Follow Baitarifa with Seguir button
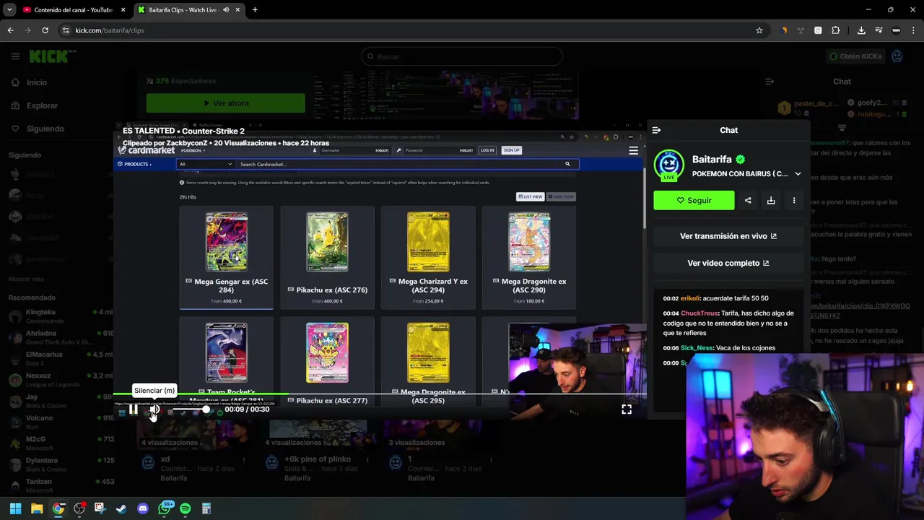924x520 pixels. coord(694,200)
